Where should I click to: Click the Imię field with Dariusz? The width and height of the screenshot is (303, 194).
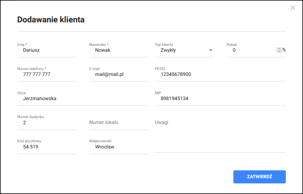[46, 50]
